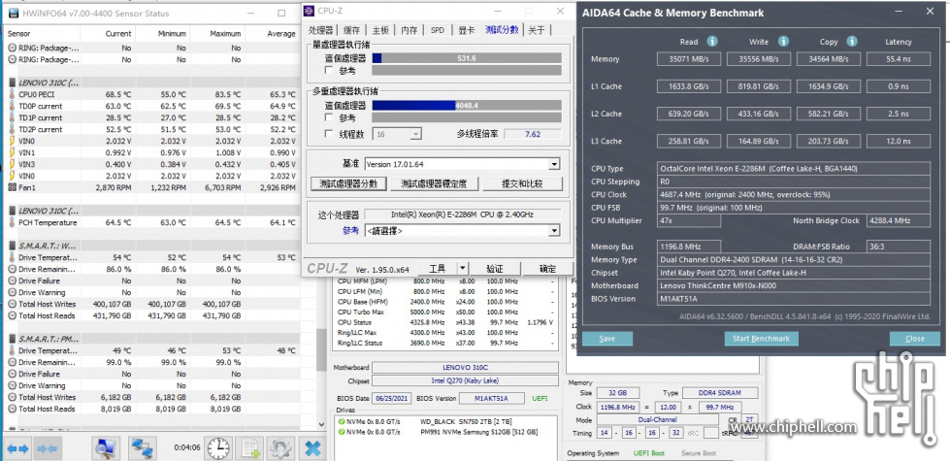Image resolution: width=950 pixels, height=461 pixels.
Task: Click VIN1 voltage lightning icon
Action: pos(12,152)
